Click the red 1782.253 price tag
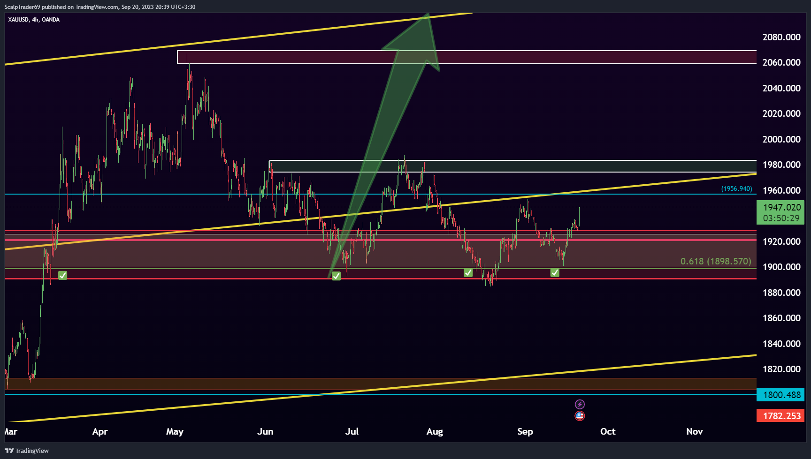 click(x=780, y=416)
